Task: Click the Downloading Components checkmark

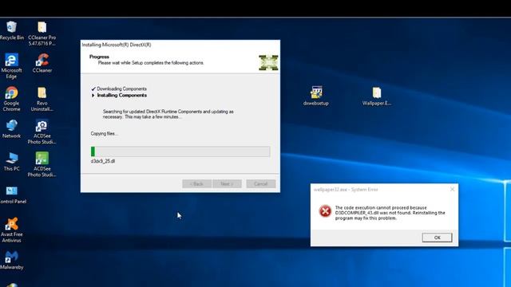Action: [93, 88]
